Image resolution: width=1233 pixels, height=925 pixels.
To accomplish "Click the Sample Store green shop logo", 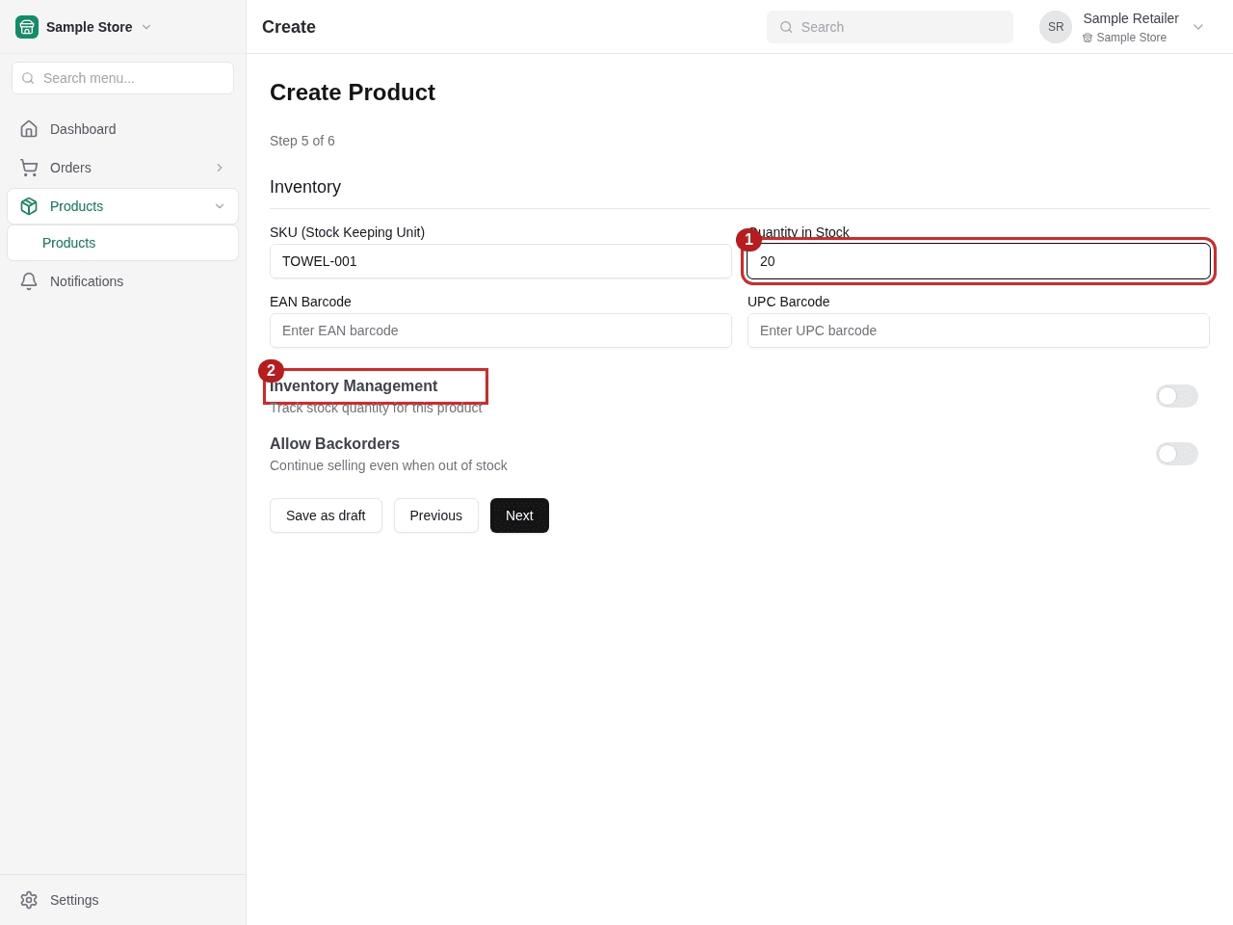I will (x=27, y=27).
